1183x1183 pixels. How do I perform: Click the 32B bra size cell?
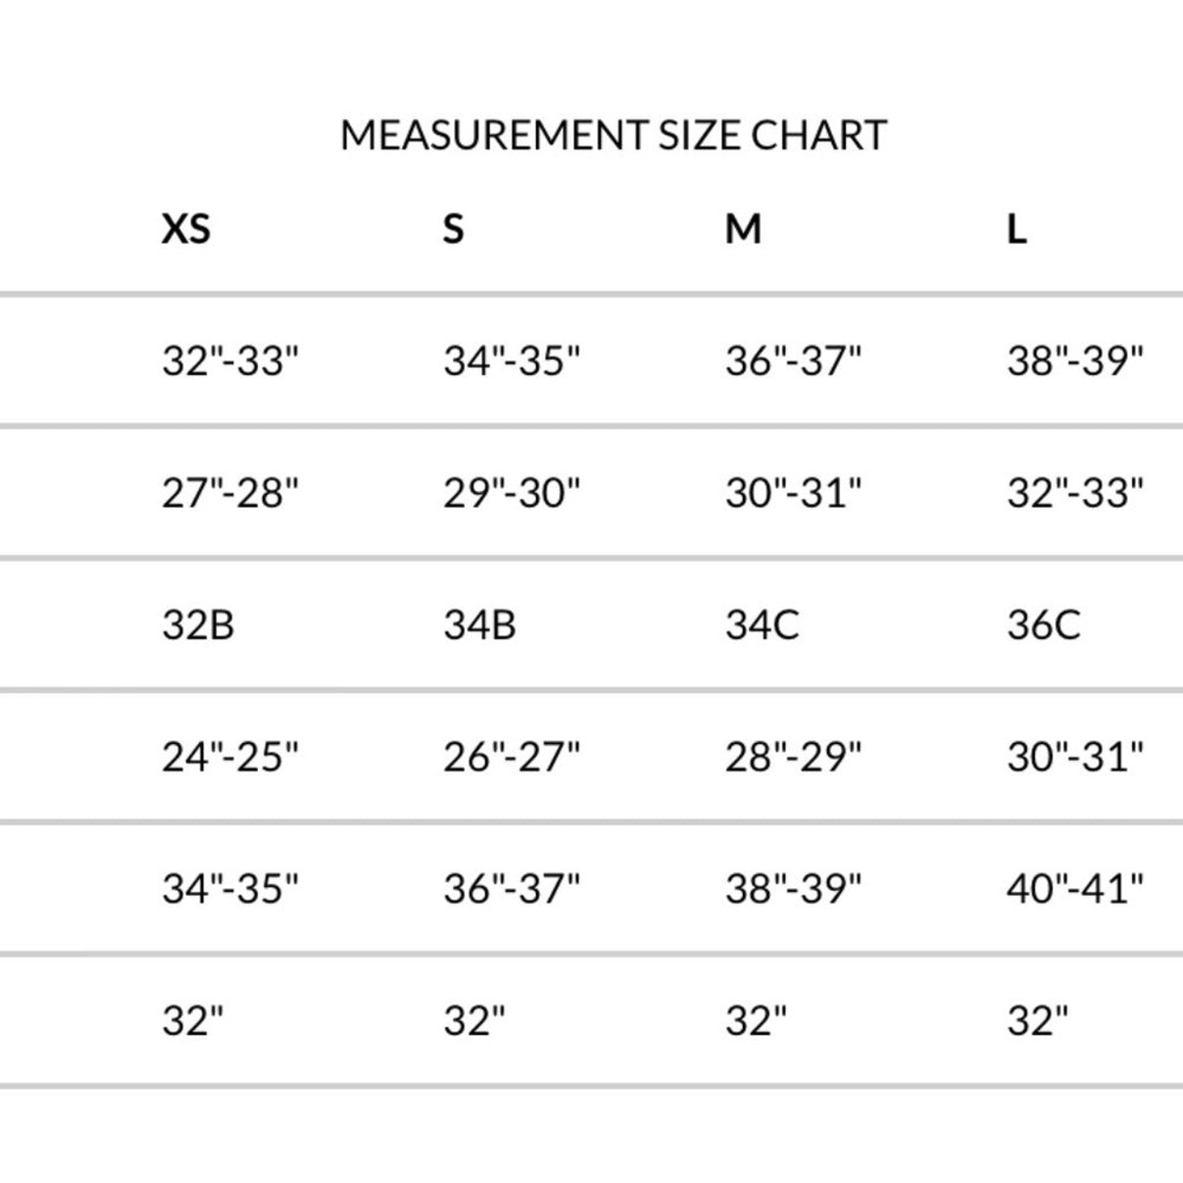point(198,625)
